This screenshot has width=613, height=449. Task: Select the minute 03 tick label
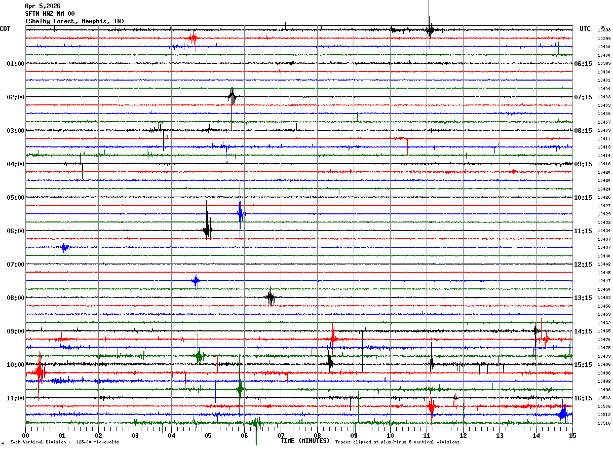coord(135,435)
